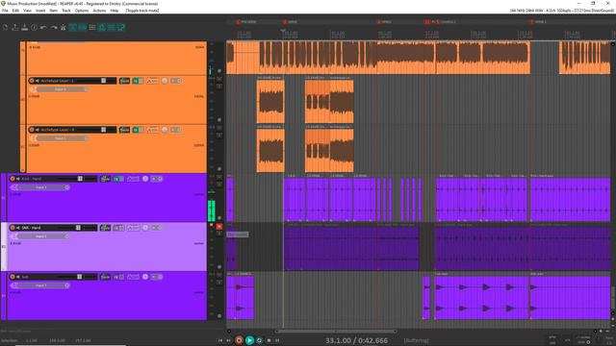Click the transport Pause button
Screen dimensions: 616x346
click(278, 340)
